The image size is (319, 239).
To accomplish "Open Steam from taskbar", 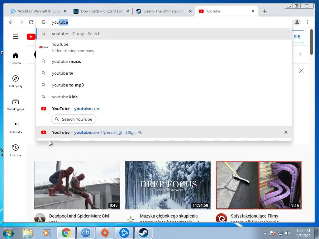I will [143, 233].
